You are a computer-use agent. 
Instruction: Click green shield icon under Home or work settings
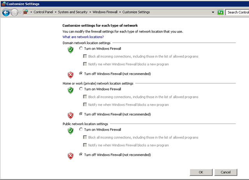[71, 90]
